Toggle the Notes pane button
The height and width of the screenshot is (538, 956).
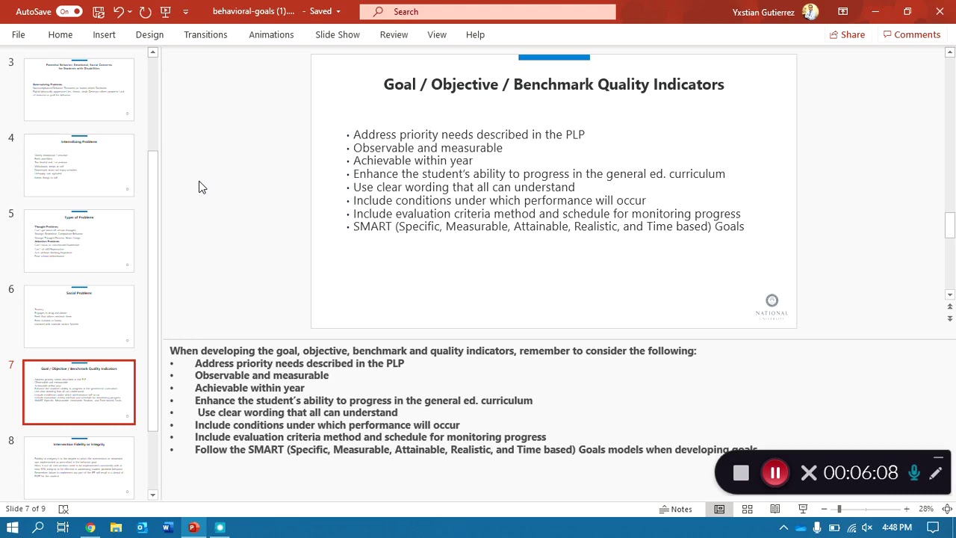tap(676, 509)
